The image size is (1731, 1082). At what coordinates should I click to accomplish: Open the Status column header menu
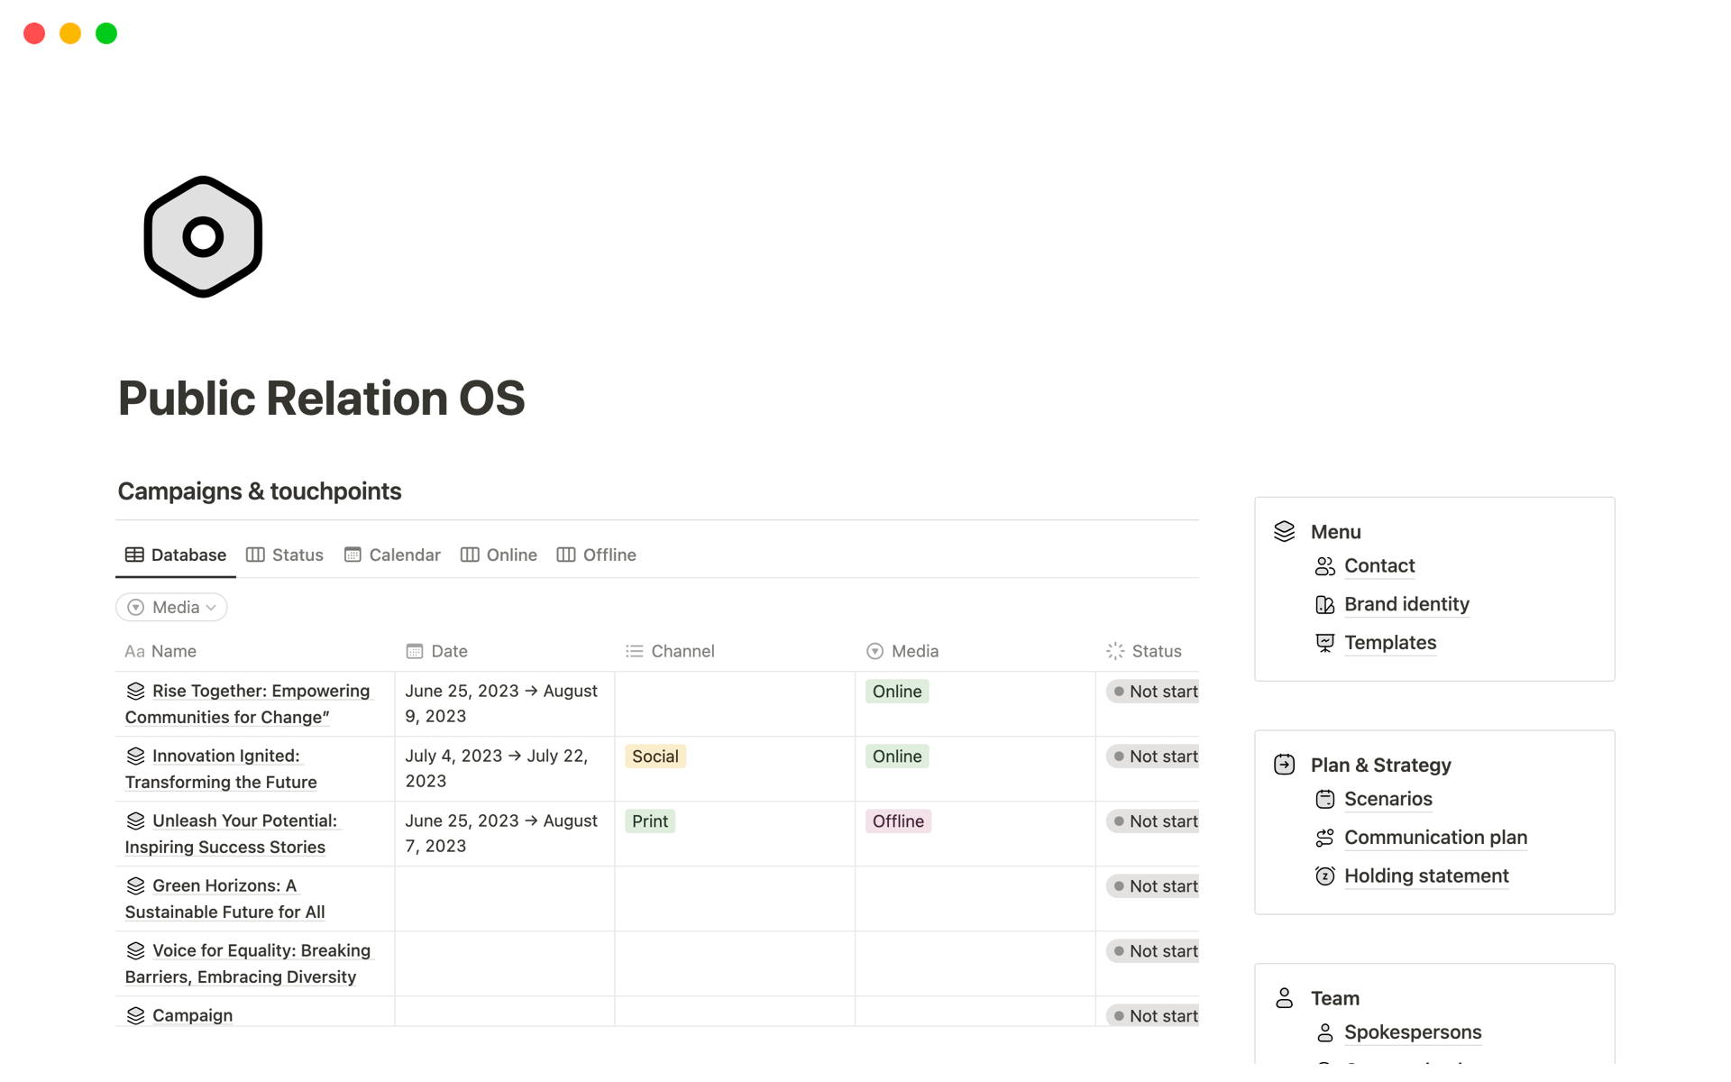[1155, 651]
